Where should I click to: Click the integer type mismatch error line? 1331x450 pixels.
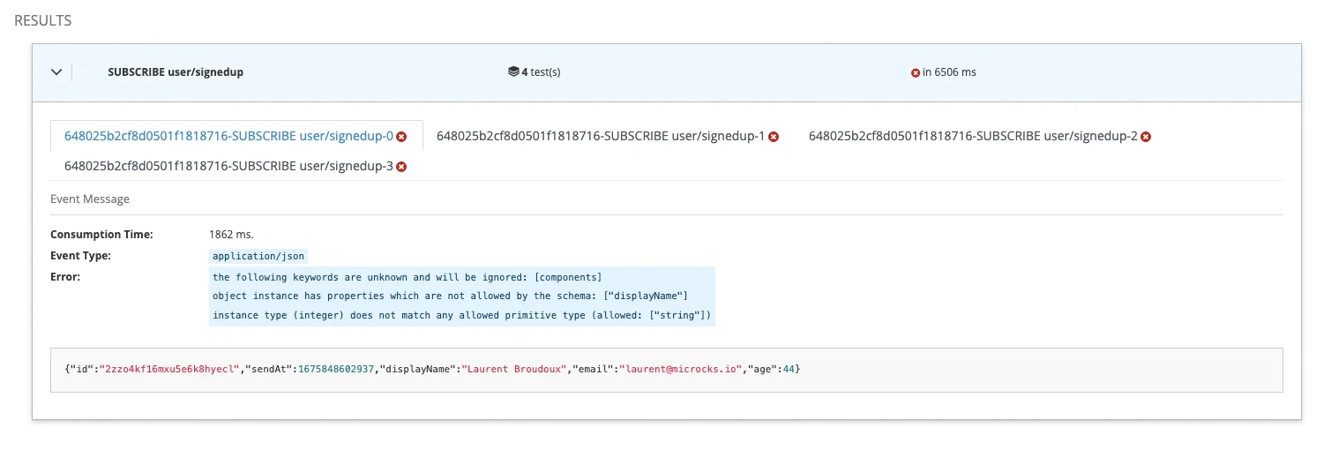coord(461,315)
